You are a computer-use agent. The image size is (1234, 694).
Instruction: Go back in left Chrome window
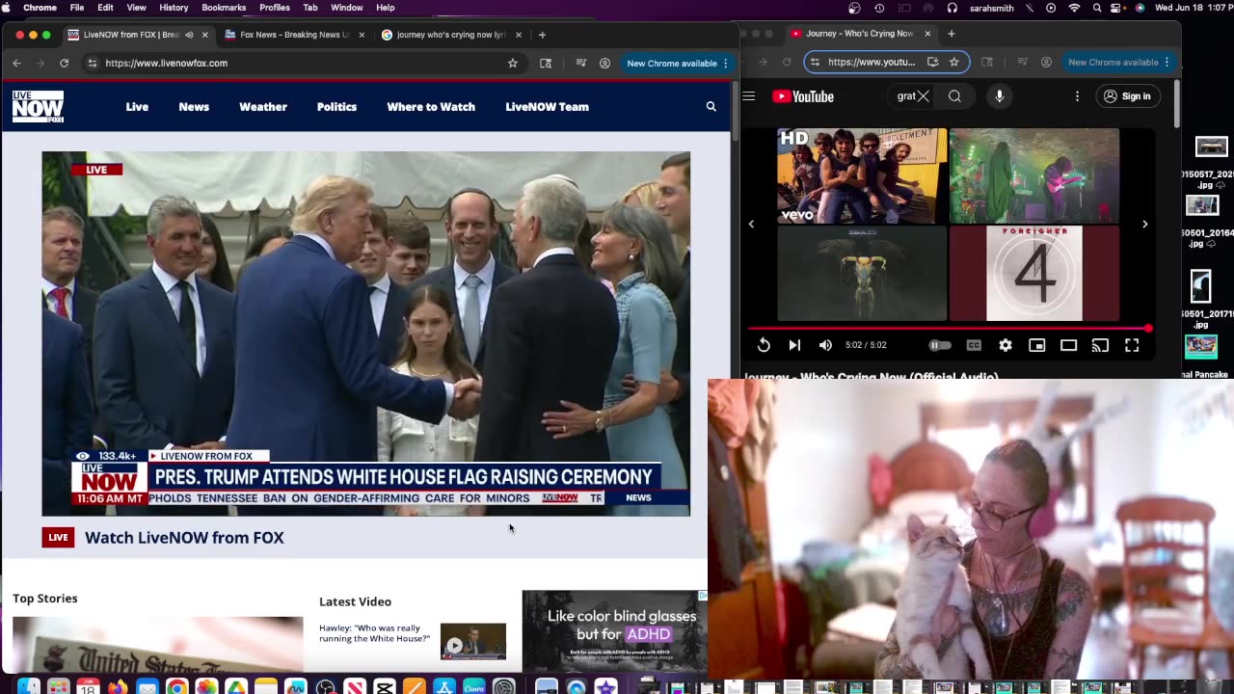16,63
